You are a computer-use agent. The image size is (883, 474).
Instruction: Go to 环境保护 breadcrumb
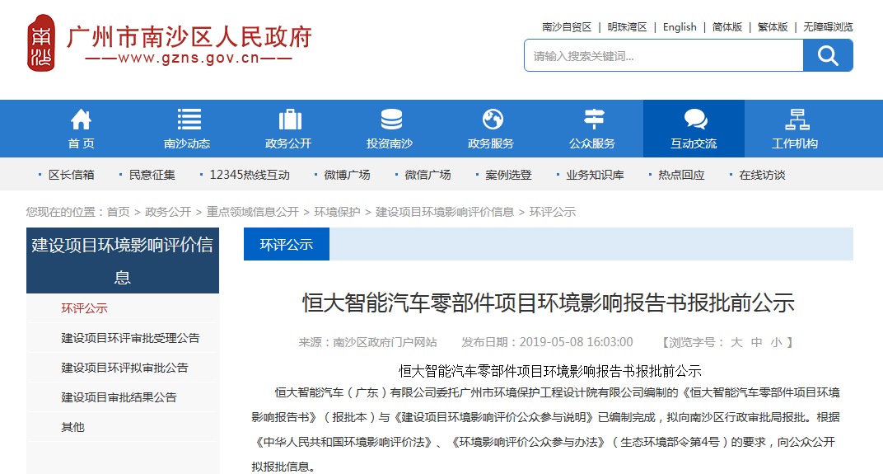pos(337,212)
